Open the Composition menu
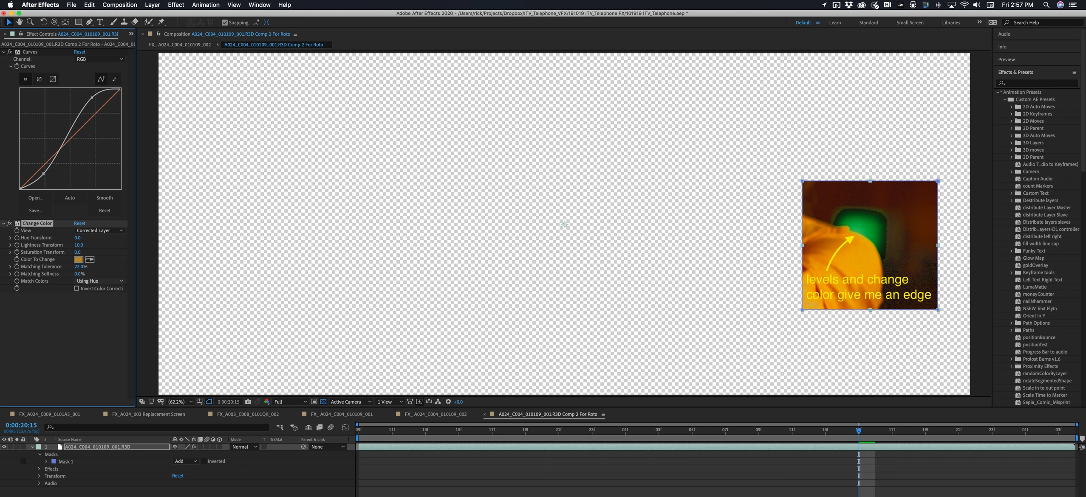Viewport: 1086px width, 497px height. pyautogui.click(x=119, y=5)
